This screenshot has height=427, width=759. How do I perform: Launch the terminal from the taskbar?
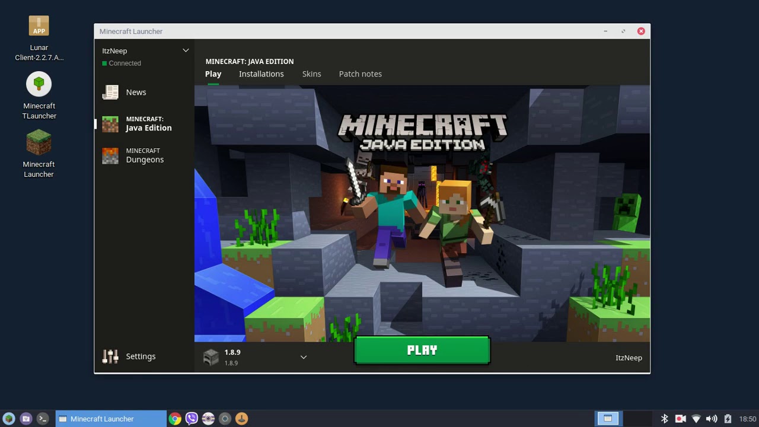[42, 419]
